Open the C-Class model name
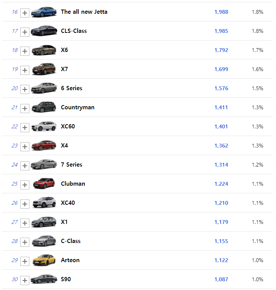Viewport: 276px width, 290px height. click(71, 241)
